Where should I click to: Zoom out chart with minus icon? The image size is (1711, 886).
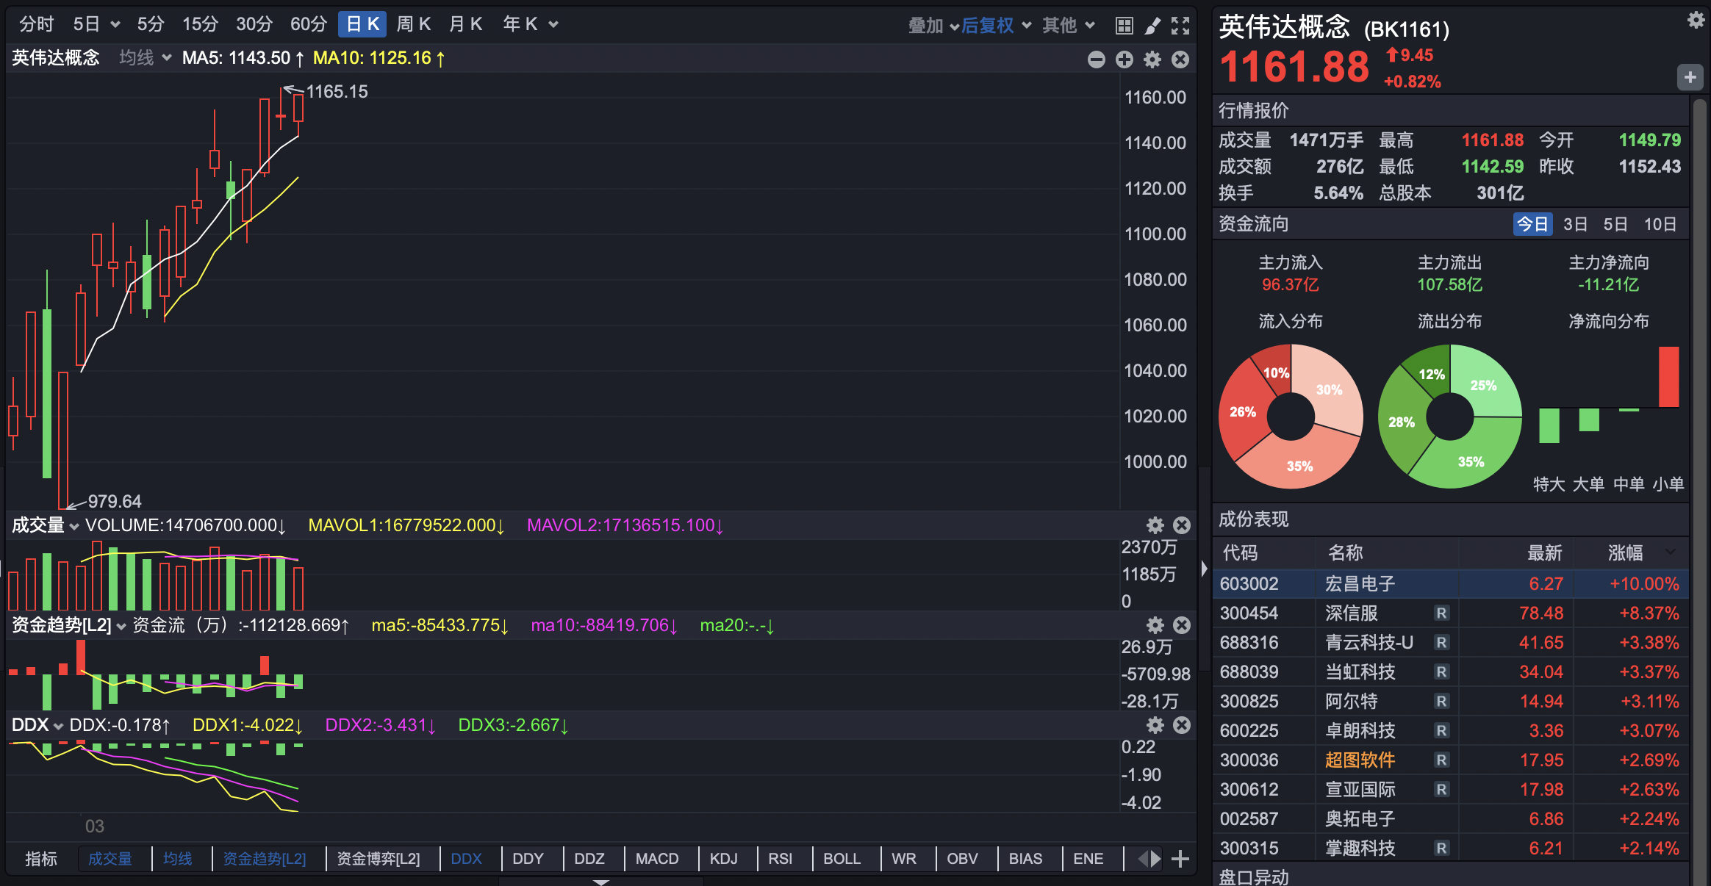tap(1096, 60)
